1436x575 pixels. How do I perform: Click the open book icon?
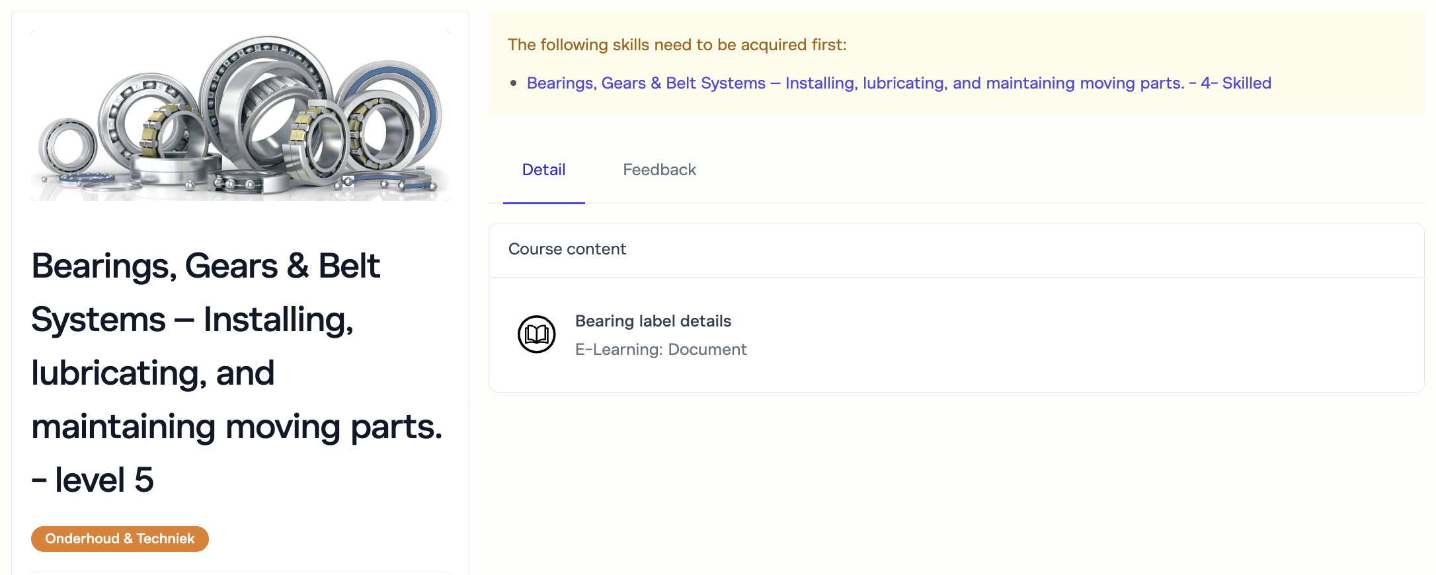pyautogui.click(x=536, y=334)
